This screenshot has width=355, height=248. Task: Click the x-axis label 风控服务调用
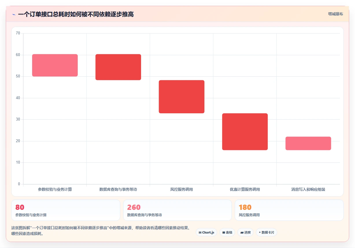tap(182, 190)
